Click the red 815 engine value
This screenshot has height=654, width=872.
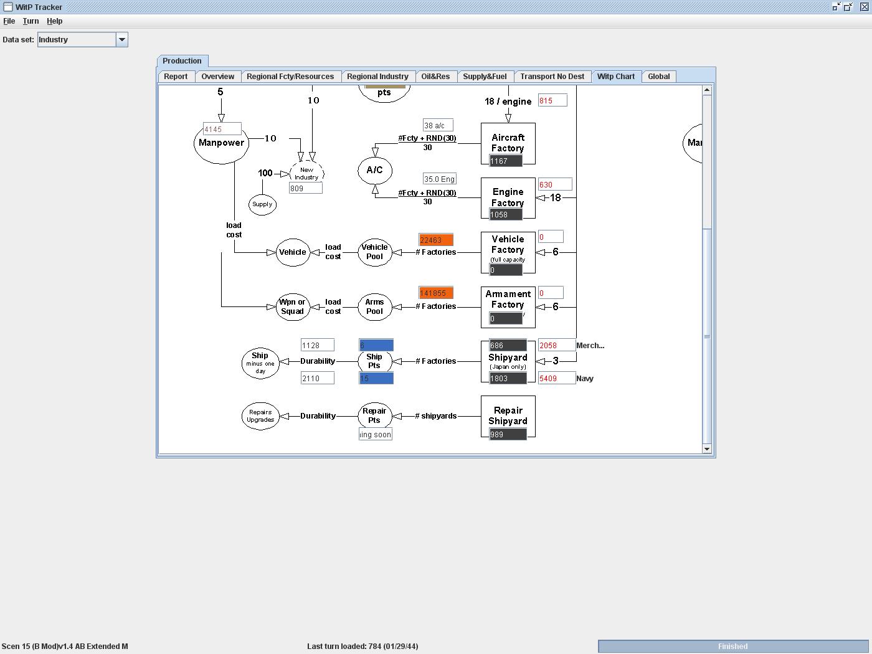(552, 100)
